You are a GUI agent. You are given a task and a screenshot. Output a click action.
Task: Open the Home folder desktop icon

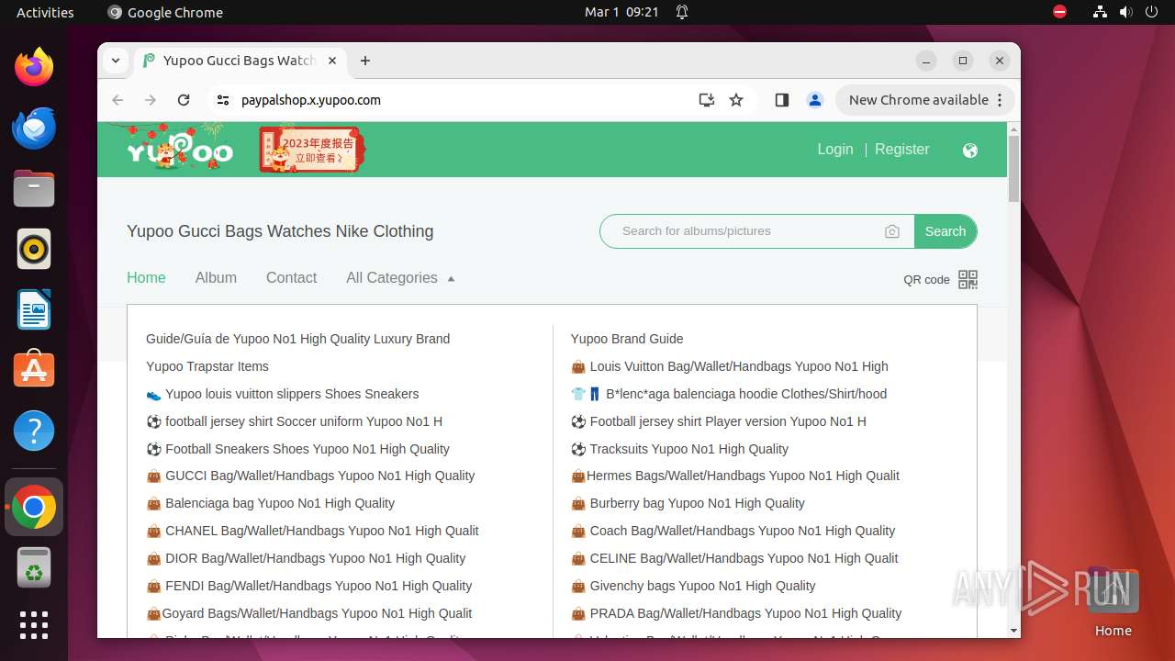[1113, 601]
